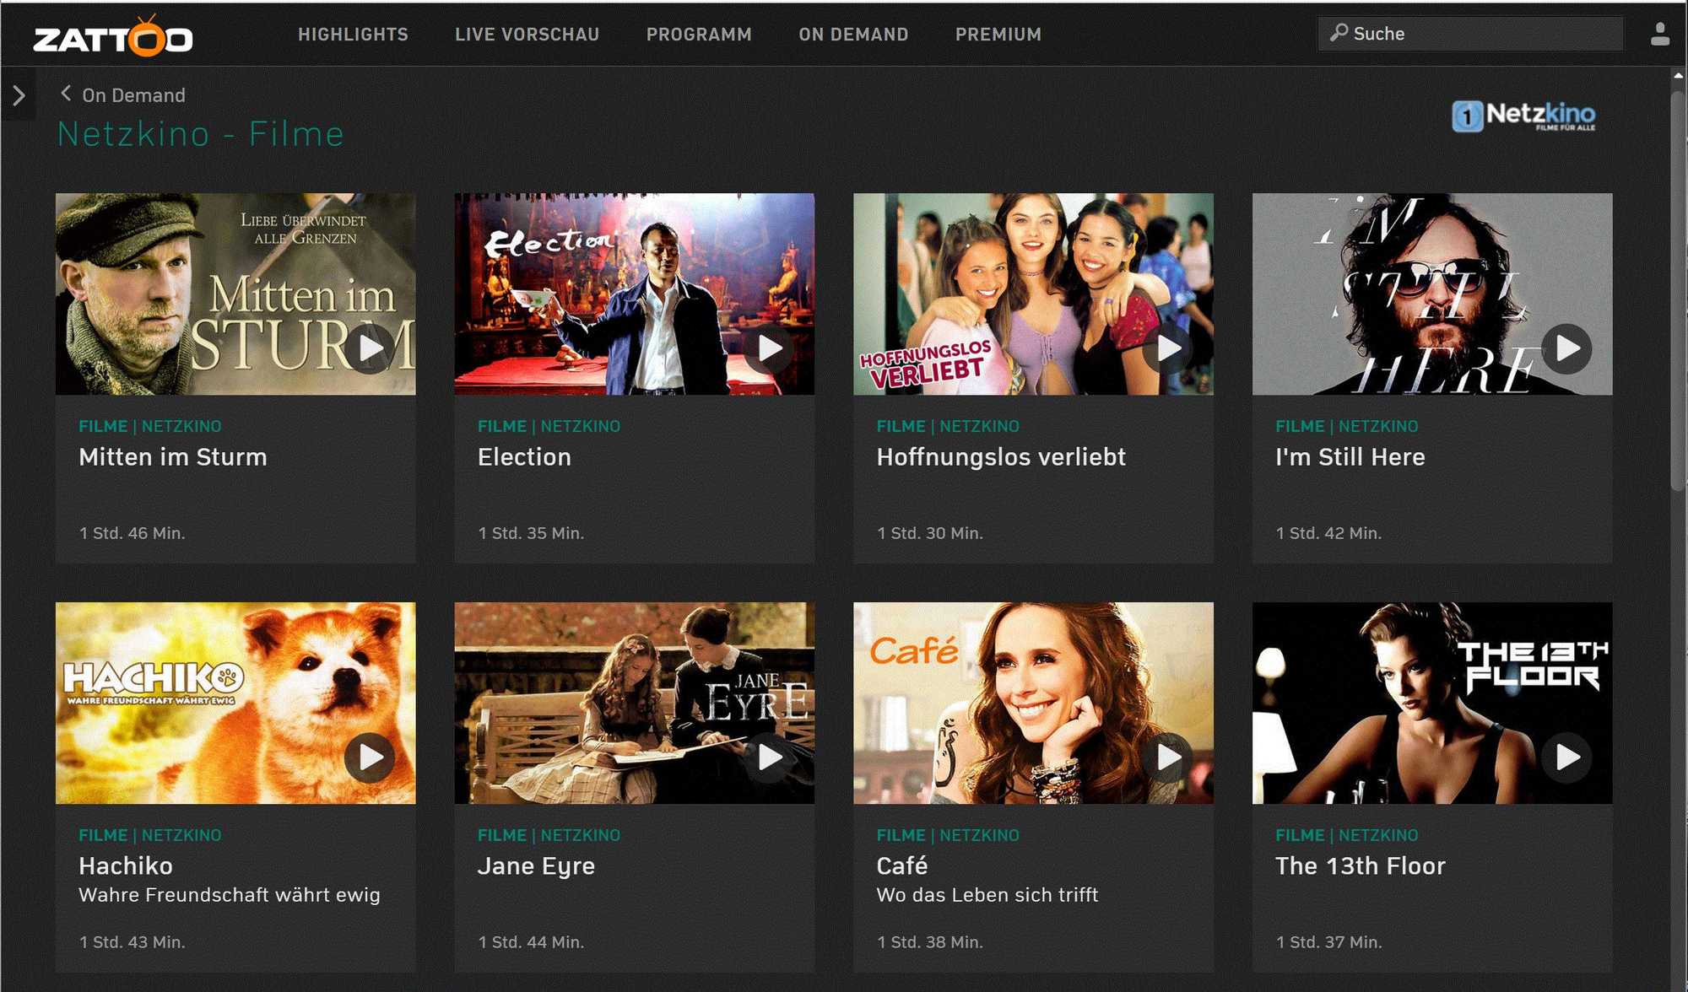
Task: Click 'Wahre Freundschaft währt ewig' subtitle
Action: (x=230, y=895)
